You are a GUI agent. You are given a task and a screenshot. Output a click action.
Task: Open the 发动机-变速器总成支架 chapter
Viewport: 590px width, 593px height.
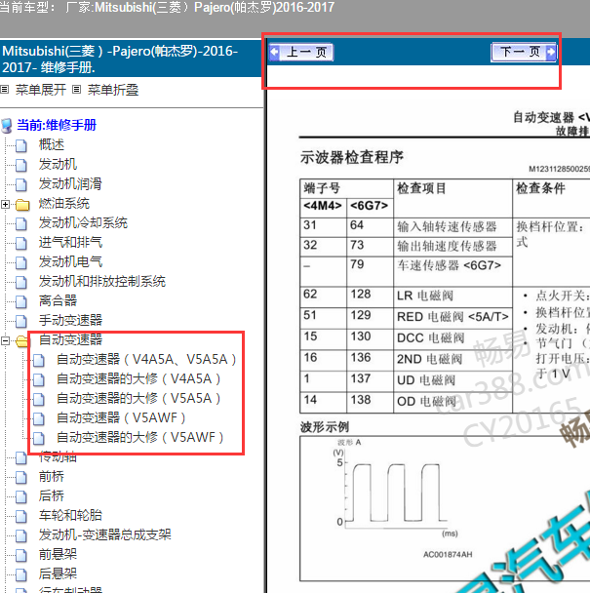coord(104,534)
